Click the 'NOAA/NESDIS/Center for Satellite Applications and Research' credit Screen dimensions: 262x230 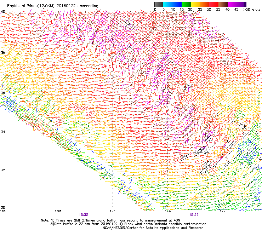pos(153,228)
